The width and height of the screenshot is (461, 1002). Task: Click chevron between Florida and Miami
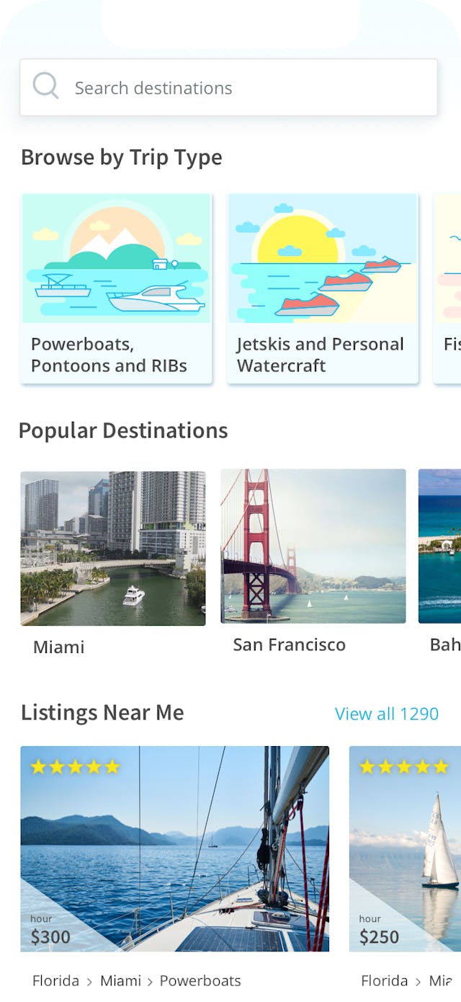point(89,981)
